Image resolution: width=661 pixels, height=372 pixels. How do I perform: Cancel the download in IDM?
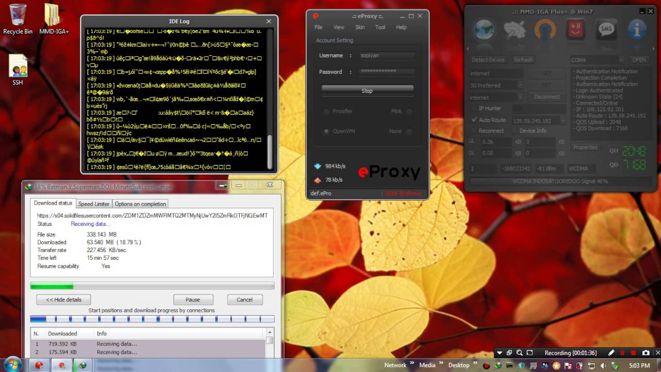(x=245, y=300)
